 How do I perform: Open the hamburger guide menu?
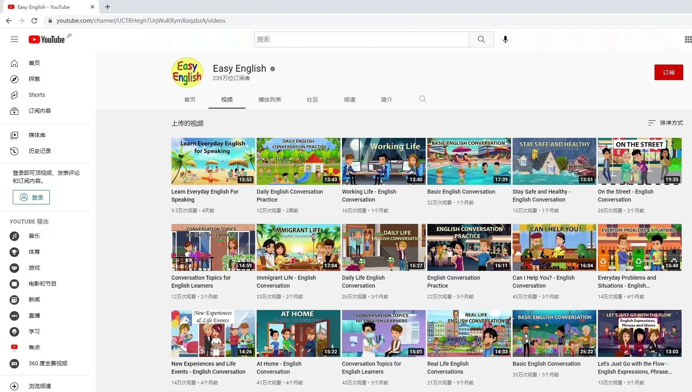coord(14,39)
